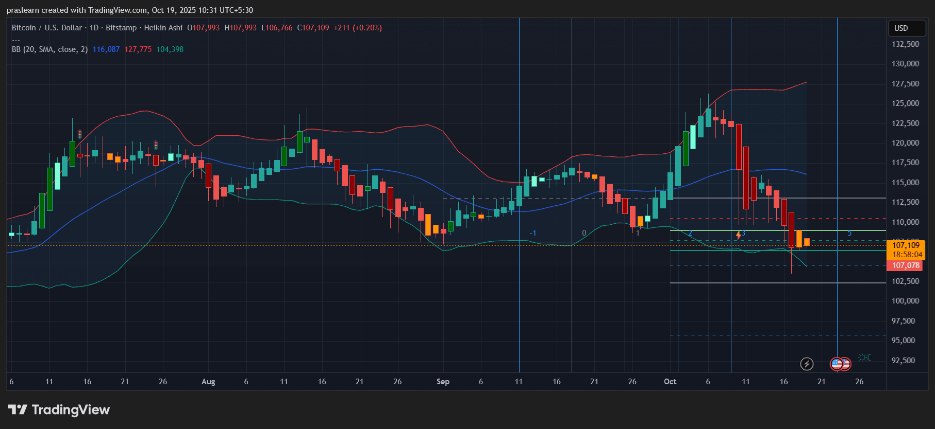Open the USD currency selector
935x429 pixels.
(x=907, y=28)
